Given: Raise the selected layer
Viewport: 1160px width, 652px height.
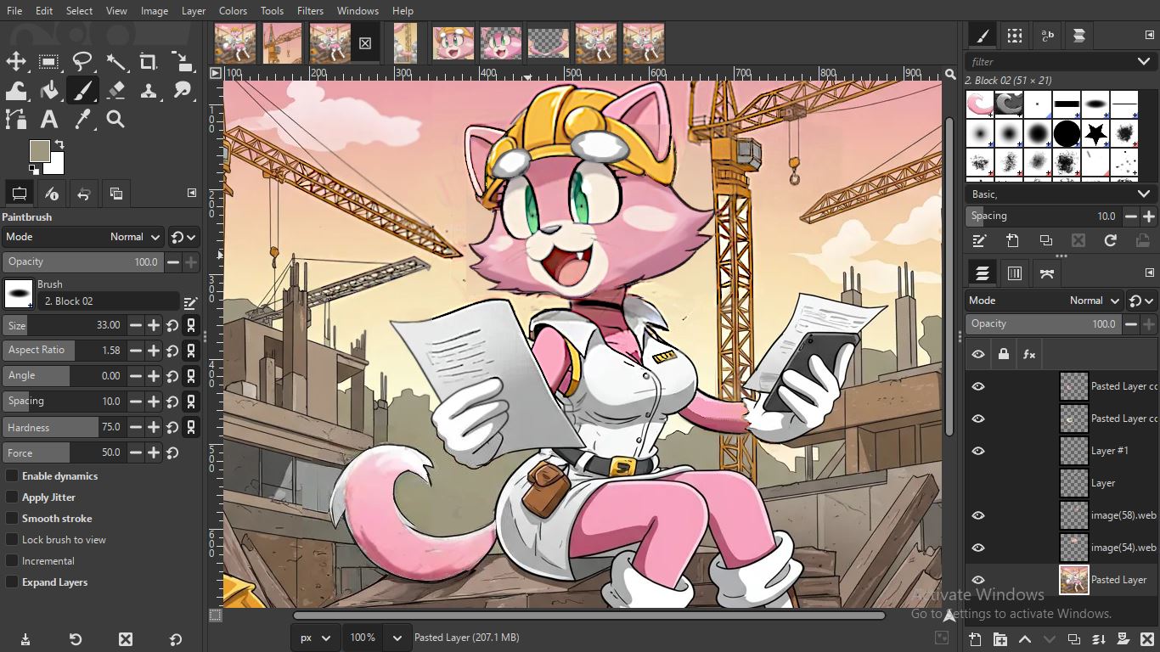Looking at the screenshot, I should click(x=1024, y=639).
